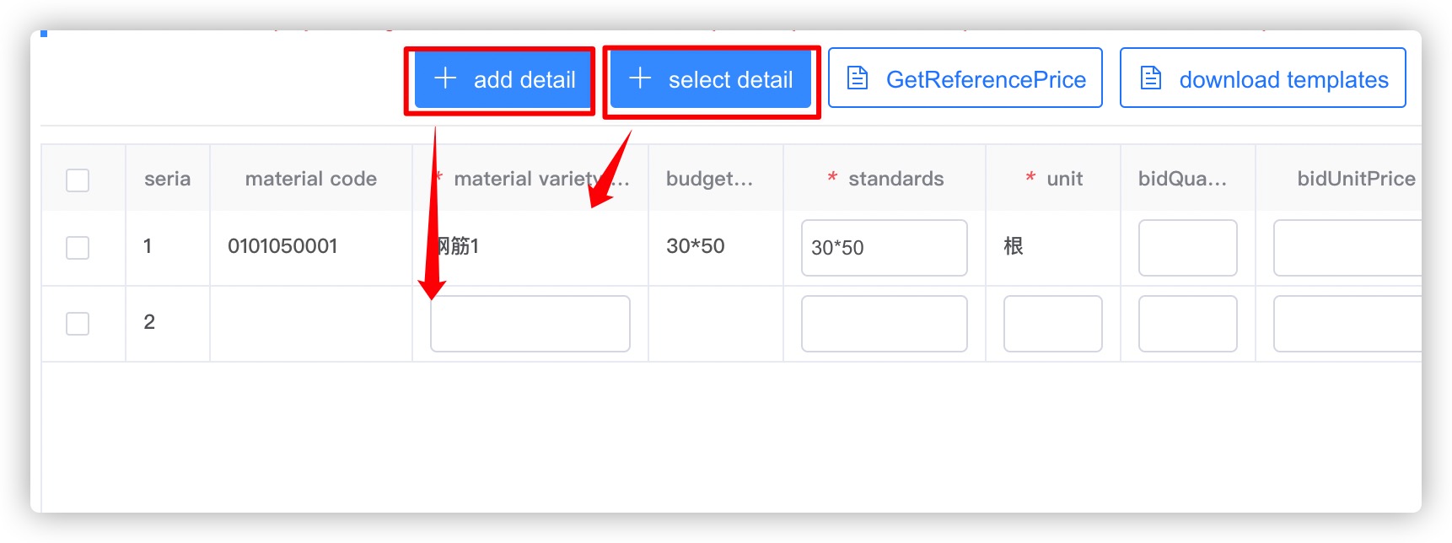Click the plus icon on select detail

pyautogui.click(x=641, y=78)
